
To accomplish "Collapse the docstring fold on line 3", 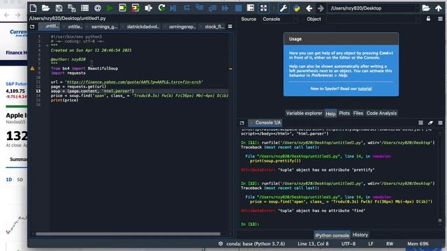I will pos(47,45).
